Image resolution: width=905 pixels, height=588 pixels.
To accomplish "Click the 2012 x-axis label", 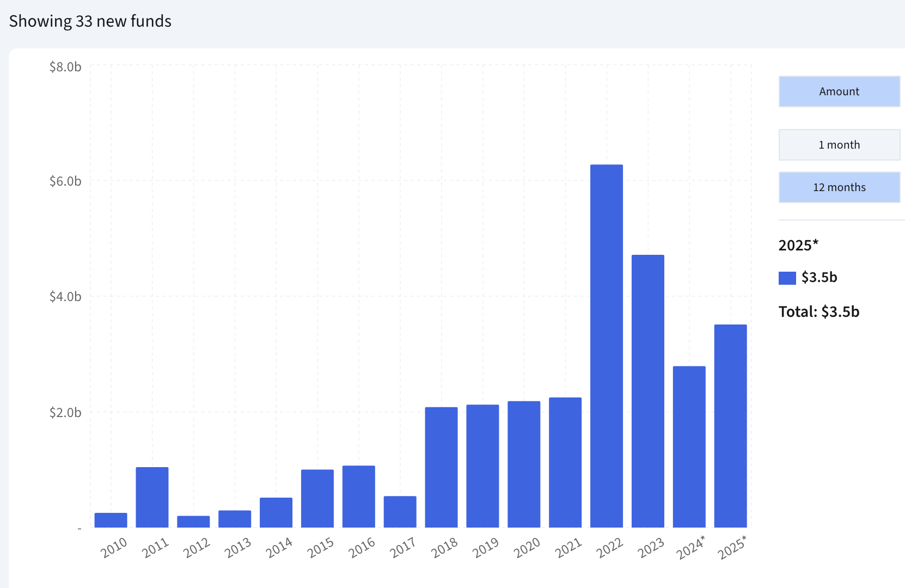I will click(197, 548).
